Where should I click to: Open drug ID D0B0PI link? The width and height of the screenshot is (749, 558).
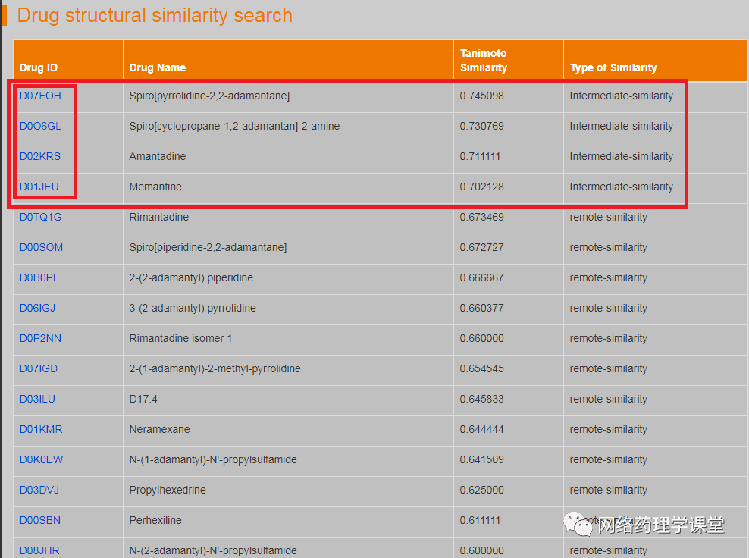38,277
